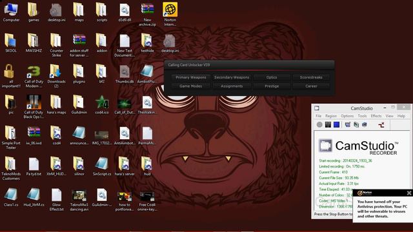Open CamStudio Help menu
The width and height of the screenshot is (413, 232).
pos(401,116)
